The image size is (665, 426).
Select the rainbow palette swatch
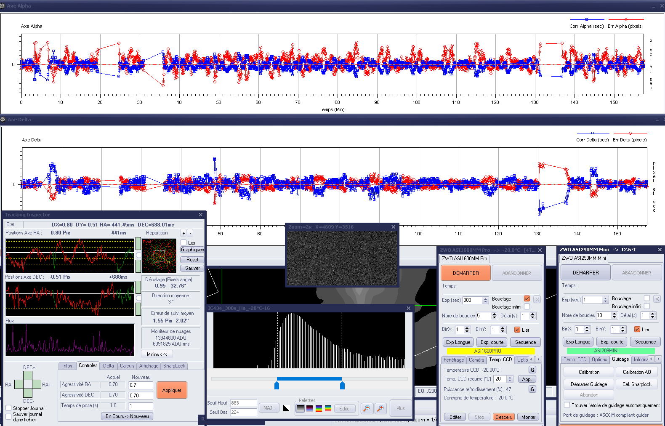coord(319,408)
